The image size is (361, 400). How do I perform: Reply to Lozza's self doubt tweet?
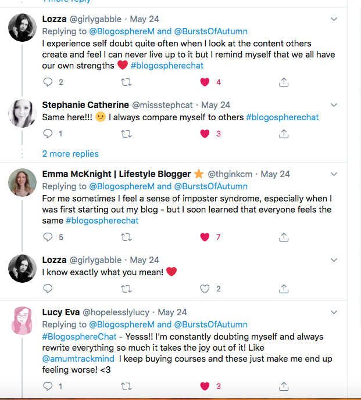pyautogui.click(x=48, y=82)
